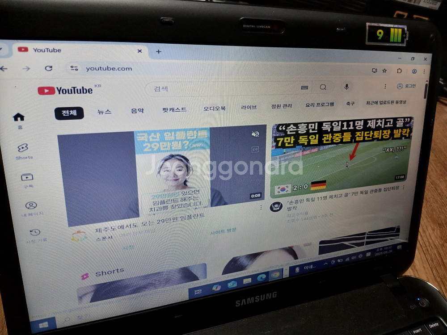Switch to the 축구 topic chip

point(351,102)
